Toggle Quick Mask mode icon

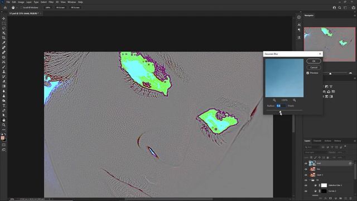pyautogui.click(x=4, y=145)
